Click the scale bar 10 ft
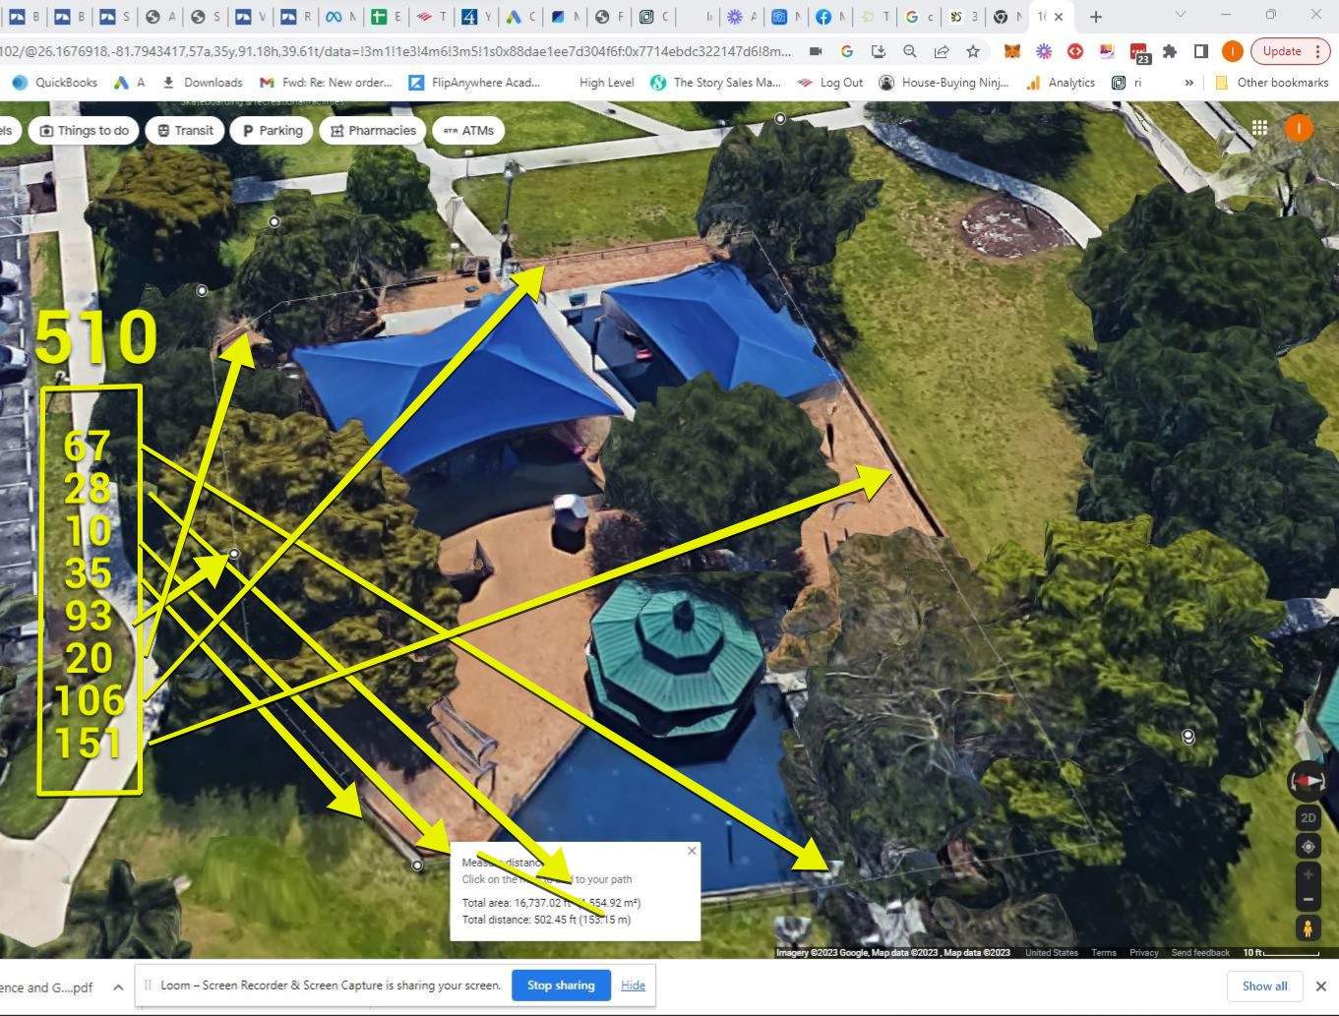Screen dimensions: 1339x1016 pyautogui.click(x=1280, y=953)
